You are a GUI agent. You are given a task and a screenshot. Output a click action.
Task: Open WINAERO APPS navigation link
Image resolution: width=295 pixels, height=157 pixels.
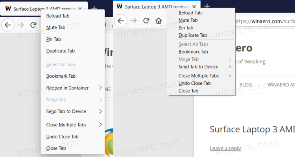click(281, 85)
